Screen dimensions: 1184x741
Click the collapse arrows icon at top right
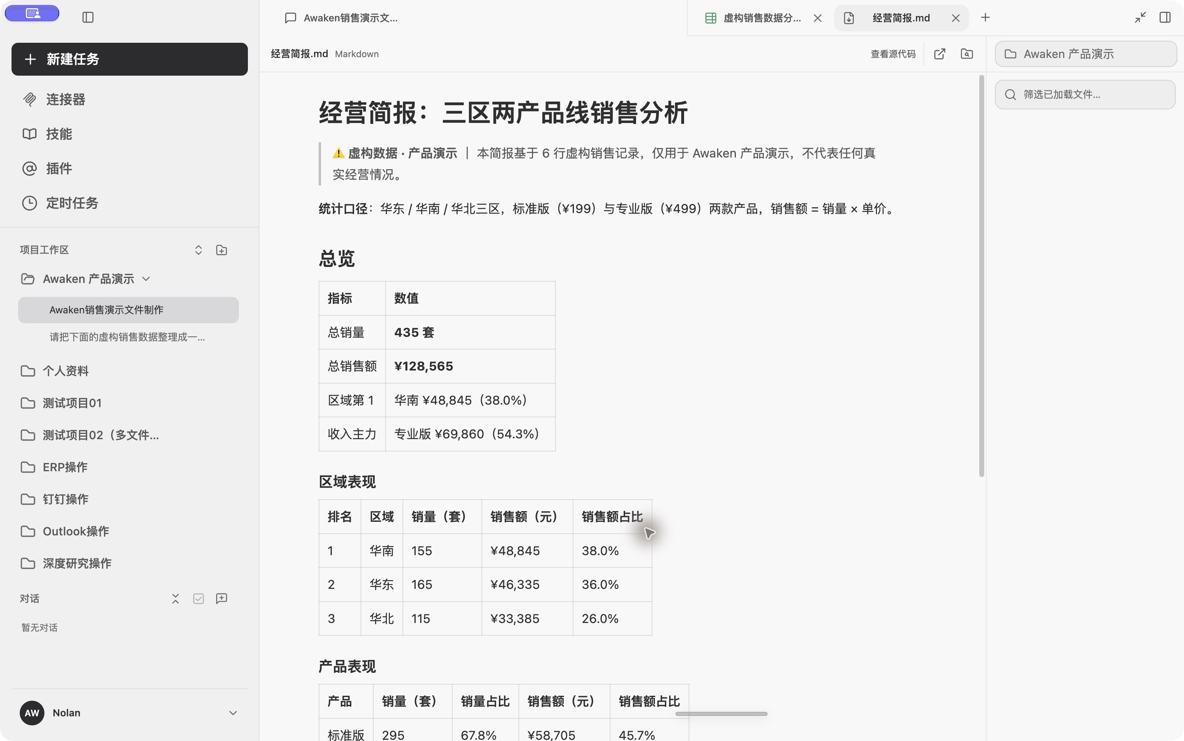[x=1140, y=18]
